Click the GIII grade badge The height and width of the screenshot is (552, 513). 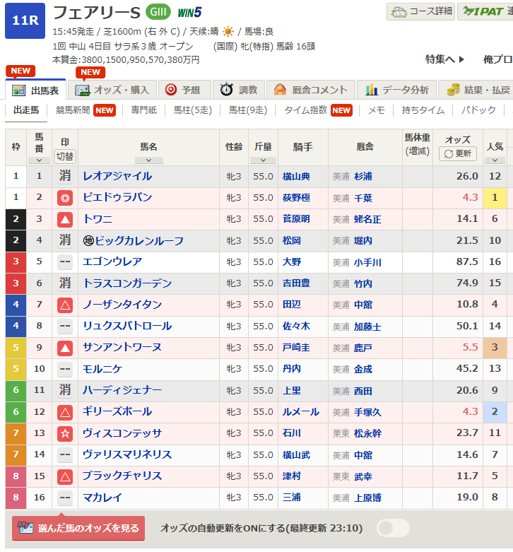[158, 12]
